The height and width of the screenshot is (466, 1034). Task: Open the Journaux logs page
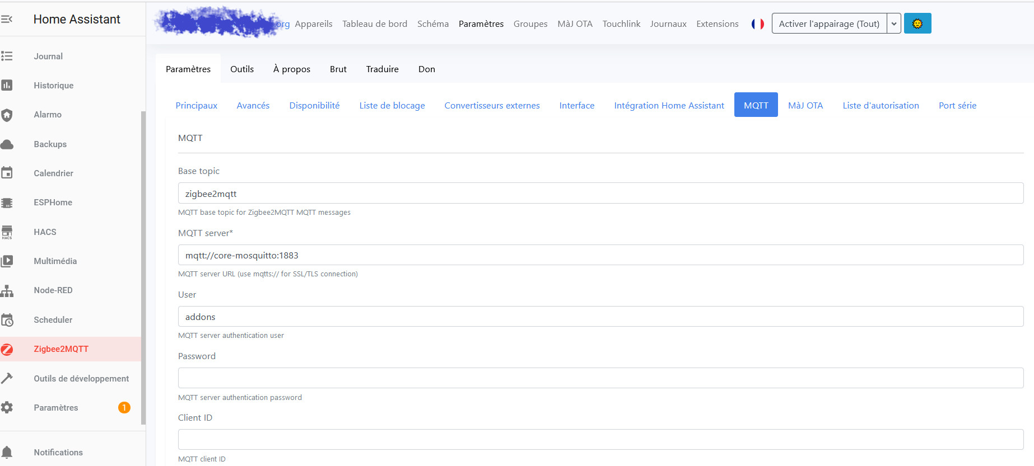tap(668, 24)
